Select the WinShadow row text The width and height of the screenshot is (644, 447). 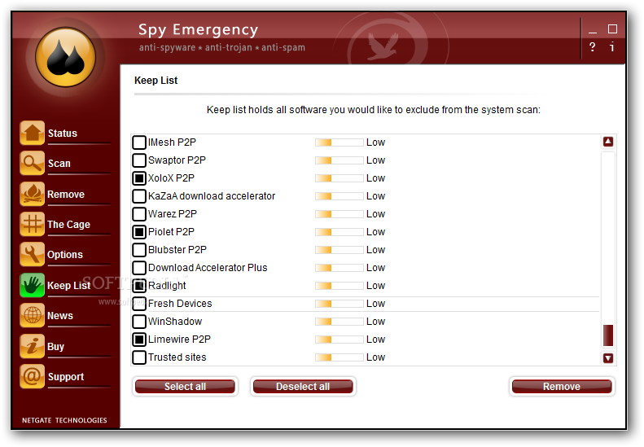pos(175,322)
